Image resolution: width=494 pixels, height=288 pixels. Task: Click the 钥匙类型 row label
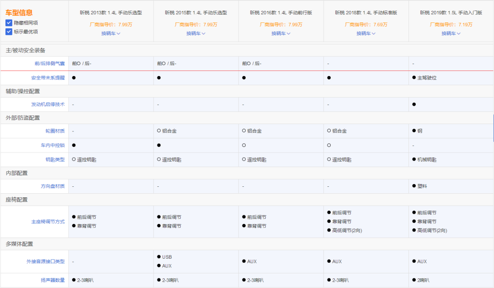click(55, 160)
